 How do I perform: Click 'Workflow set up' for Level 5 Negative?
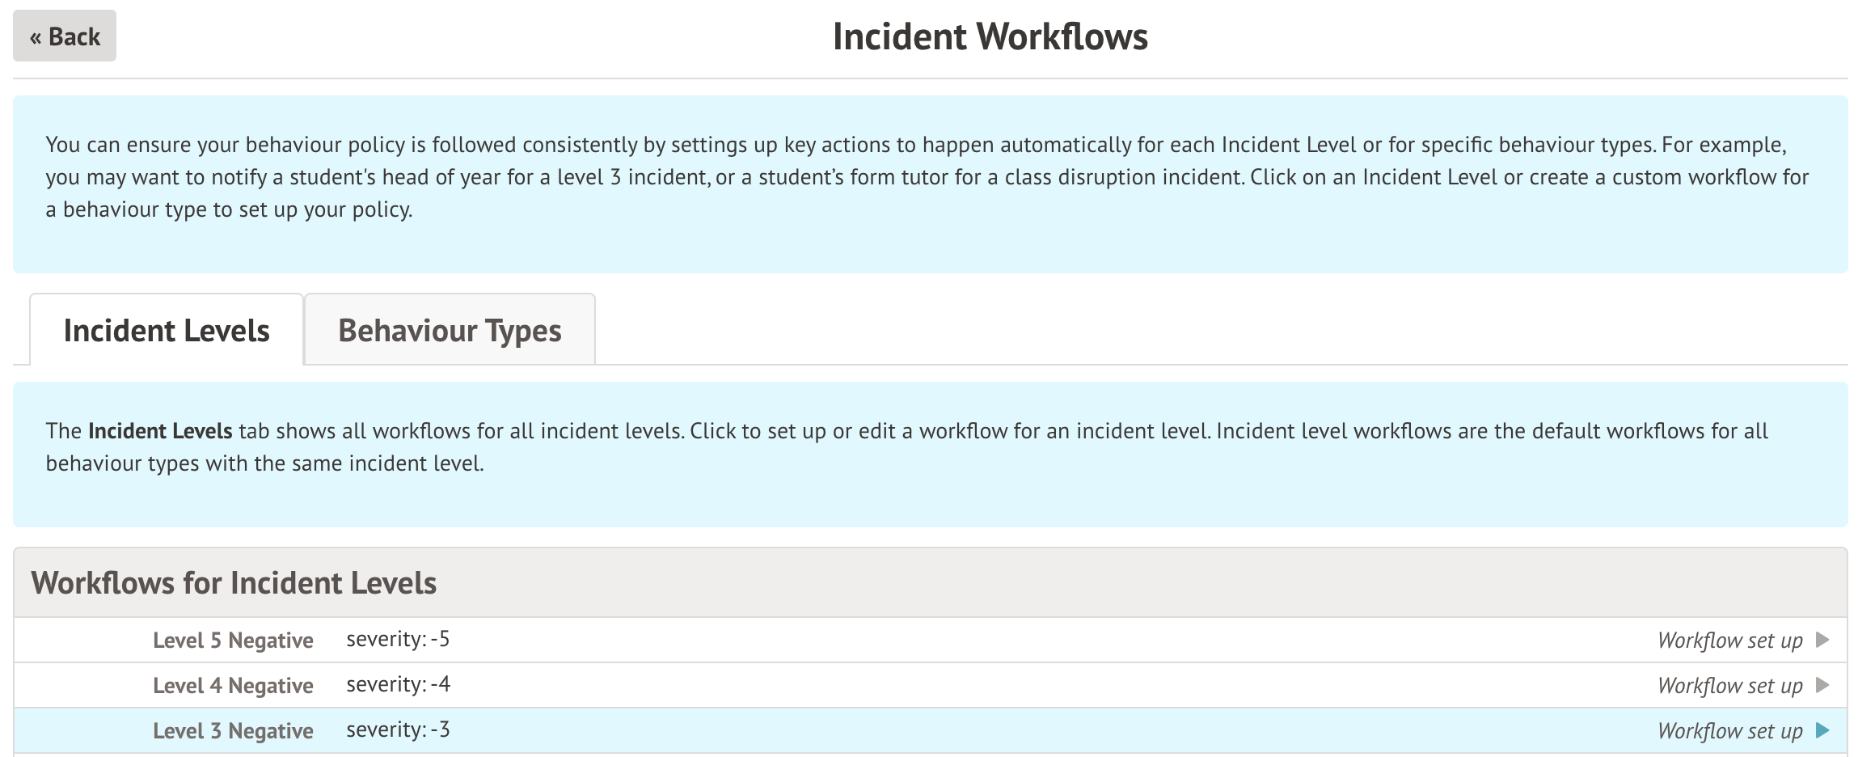pos(1729,641)
